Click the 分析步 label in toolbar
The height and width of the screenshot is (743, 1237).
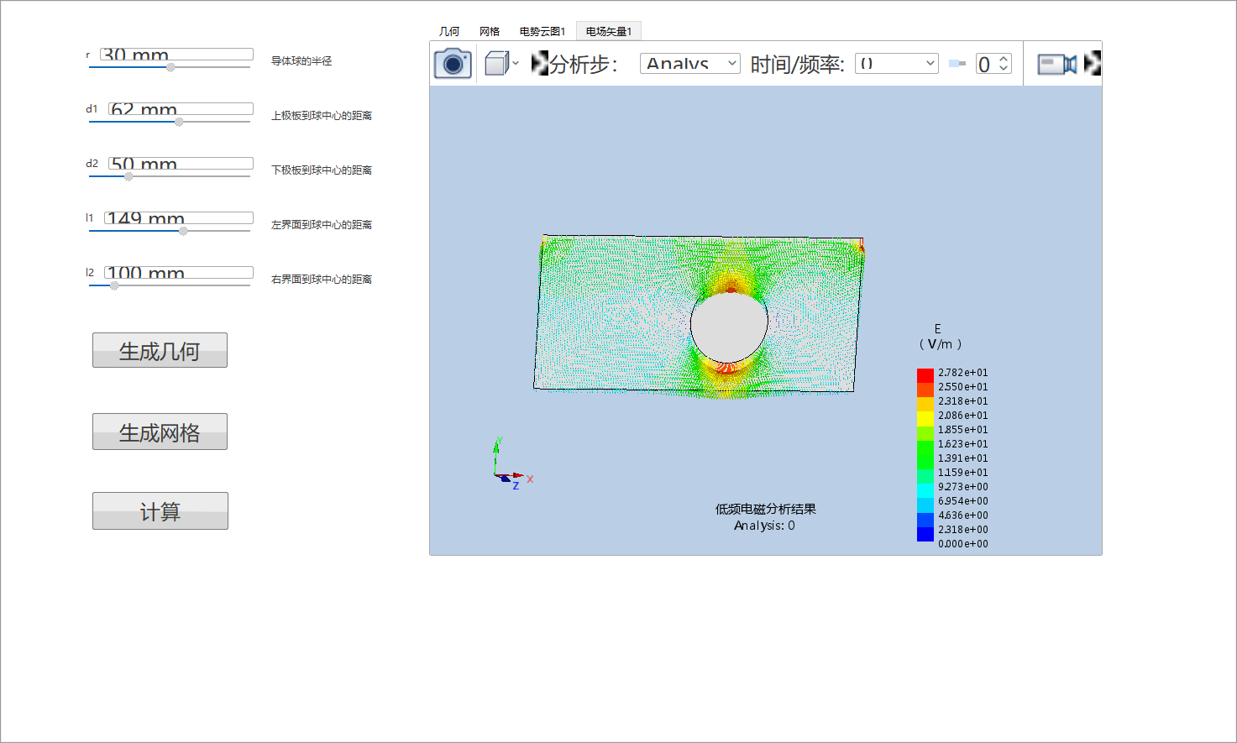point(584,65)
